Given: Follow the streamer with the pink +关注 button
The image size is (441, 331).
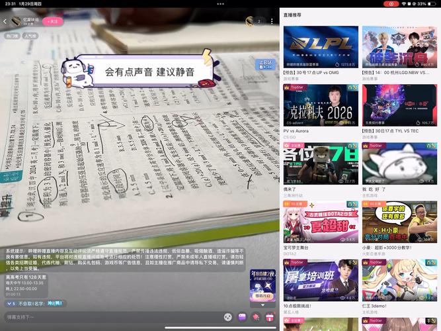Looking at the screenshot, I should tap(53, 21).
